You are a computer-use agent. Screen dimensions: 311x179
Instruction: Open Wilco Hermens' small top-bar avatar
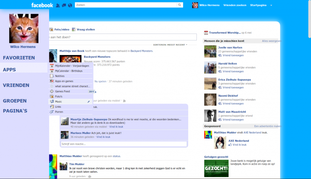pyautogui.click(x=195, y=5)
